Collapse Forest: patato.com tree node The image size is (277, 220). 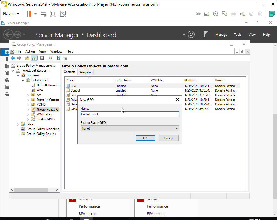(x=13, y=70)
